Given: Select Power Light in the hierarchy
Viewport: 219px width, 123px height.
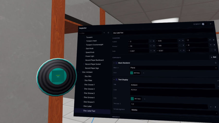Looking at the screenshot, I should [x=90, y=56].
